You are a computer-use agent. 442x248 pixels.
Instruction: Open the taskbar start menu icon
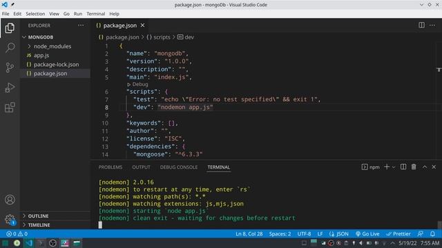(6, 243)
